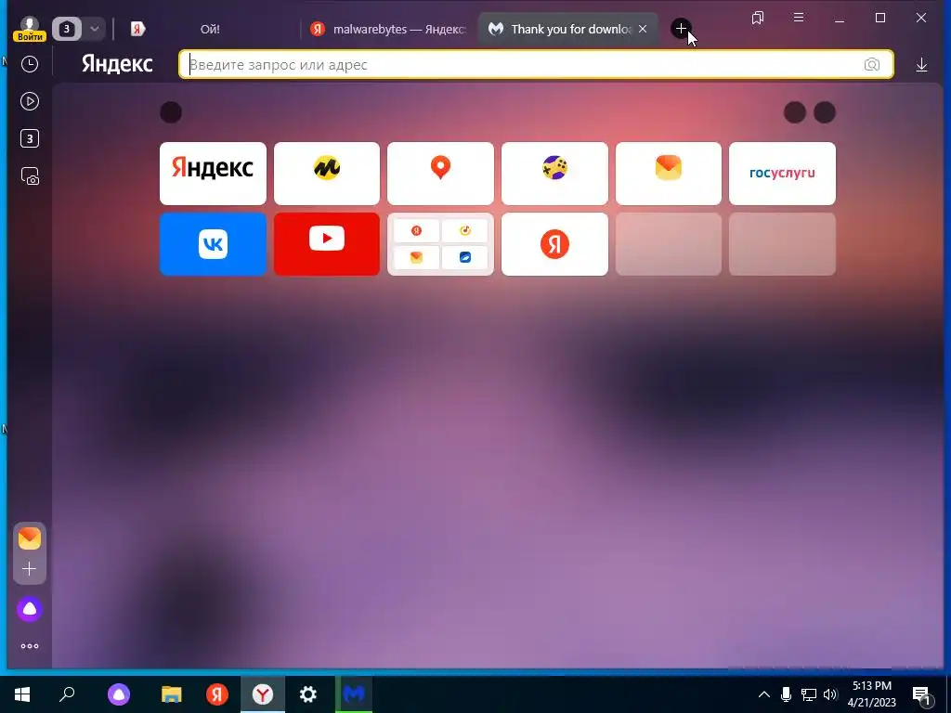Open Settings gear in taskbar

[x=308, y=694]
